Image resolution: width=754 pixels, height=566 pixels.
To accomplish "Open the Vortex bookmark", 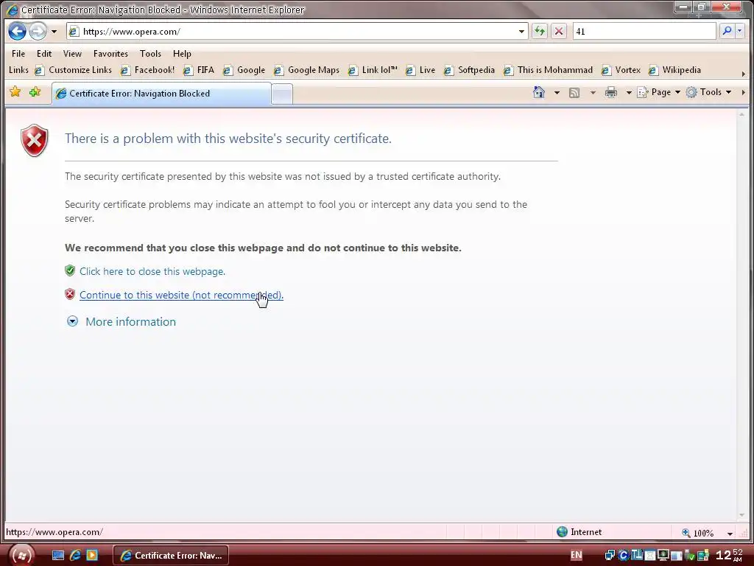I will click(621, 70).
